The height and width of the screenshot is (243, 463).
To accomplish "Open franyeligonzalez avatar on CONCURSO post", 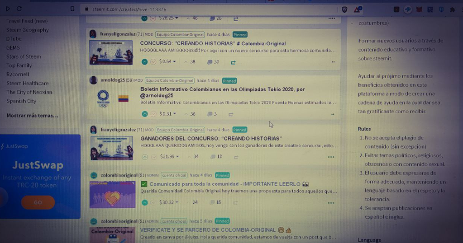I will pyautogui.click(x=93, y=34).
